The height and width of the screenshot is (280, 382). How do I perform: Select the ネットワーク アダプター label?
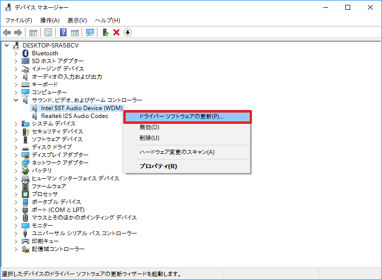pyautogui.click(x=60, y=163)
